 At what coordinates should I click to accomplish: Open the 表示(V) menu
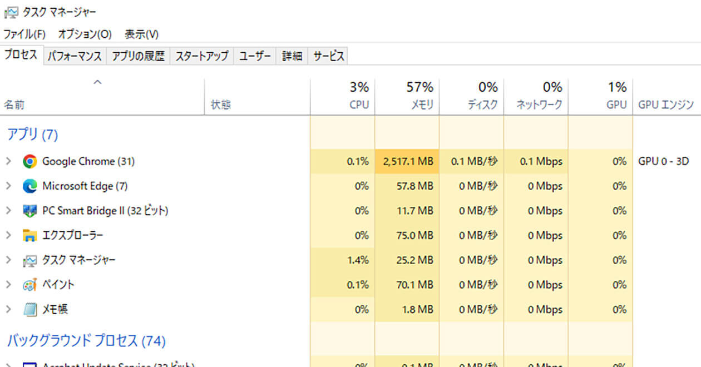click(141, 34)
